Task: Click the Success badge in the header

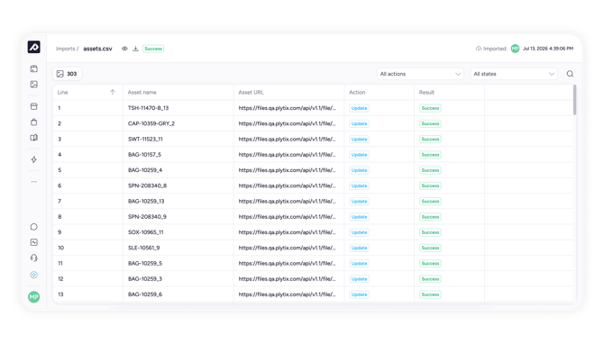Action: point(153,49)
